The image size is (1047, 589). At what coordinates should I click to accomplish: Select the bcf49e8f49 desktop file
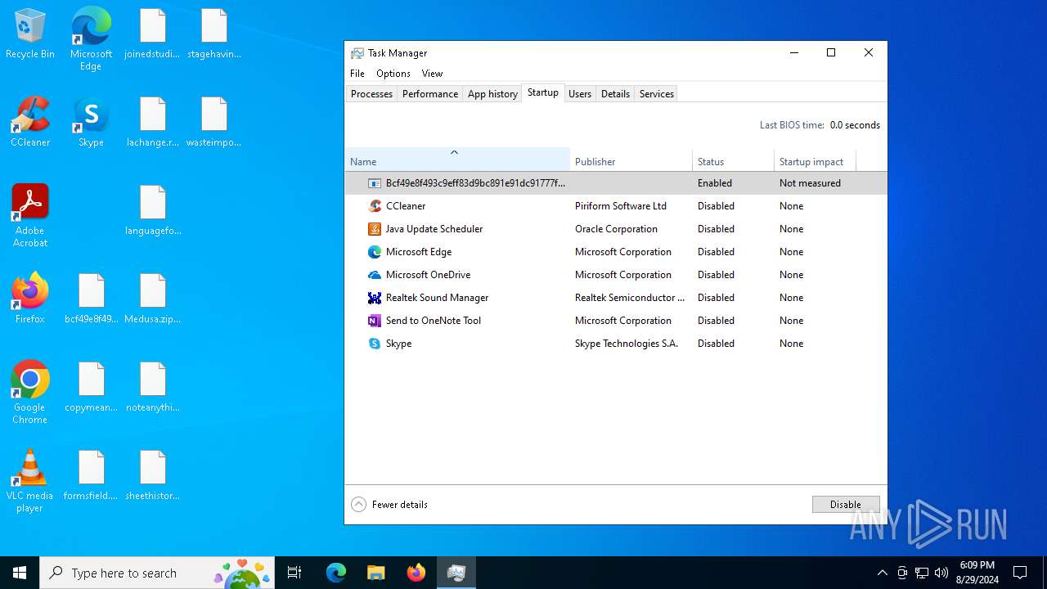92,299
